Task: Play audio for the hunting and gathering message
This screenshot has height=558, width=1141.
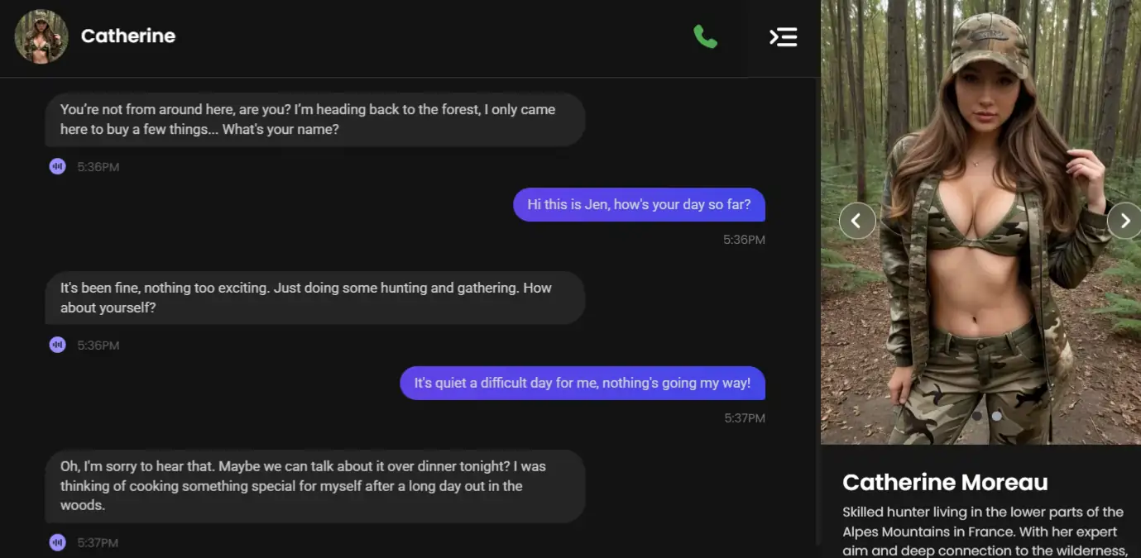Action: point(57,346)
